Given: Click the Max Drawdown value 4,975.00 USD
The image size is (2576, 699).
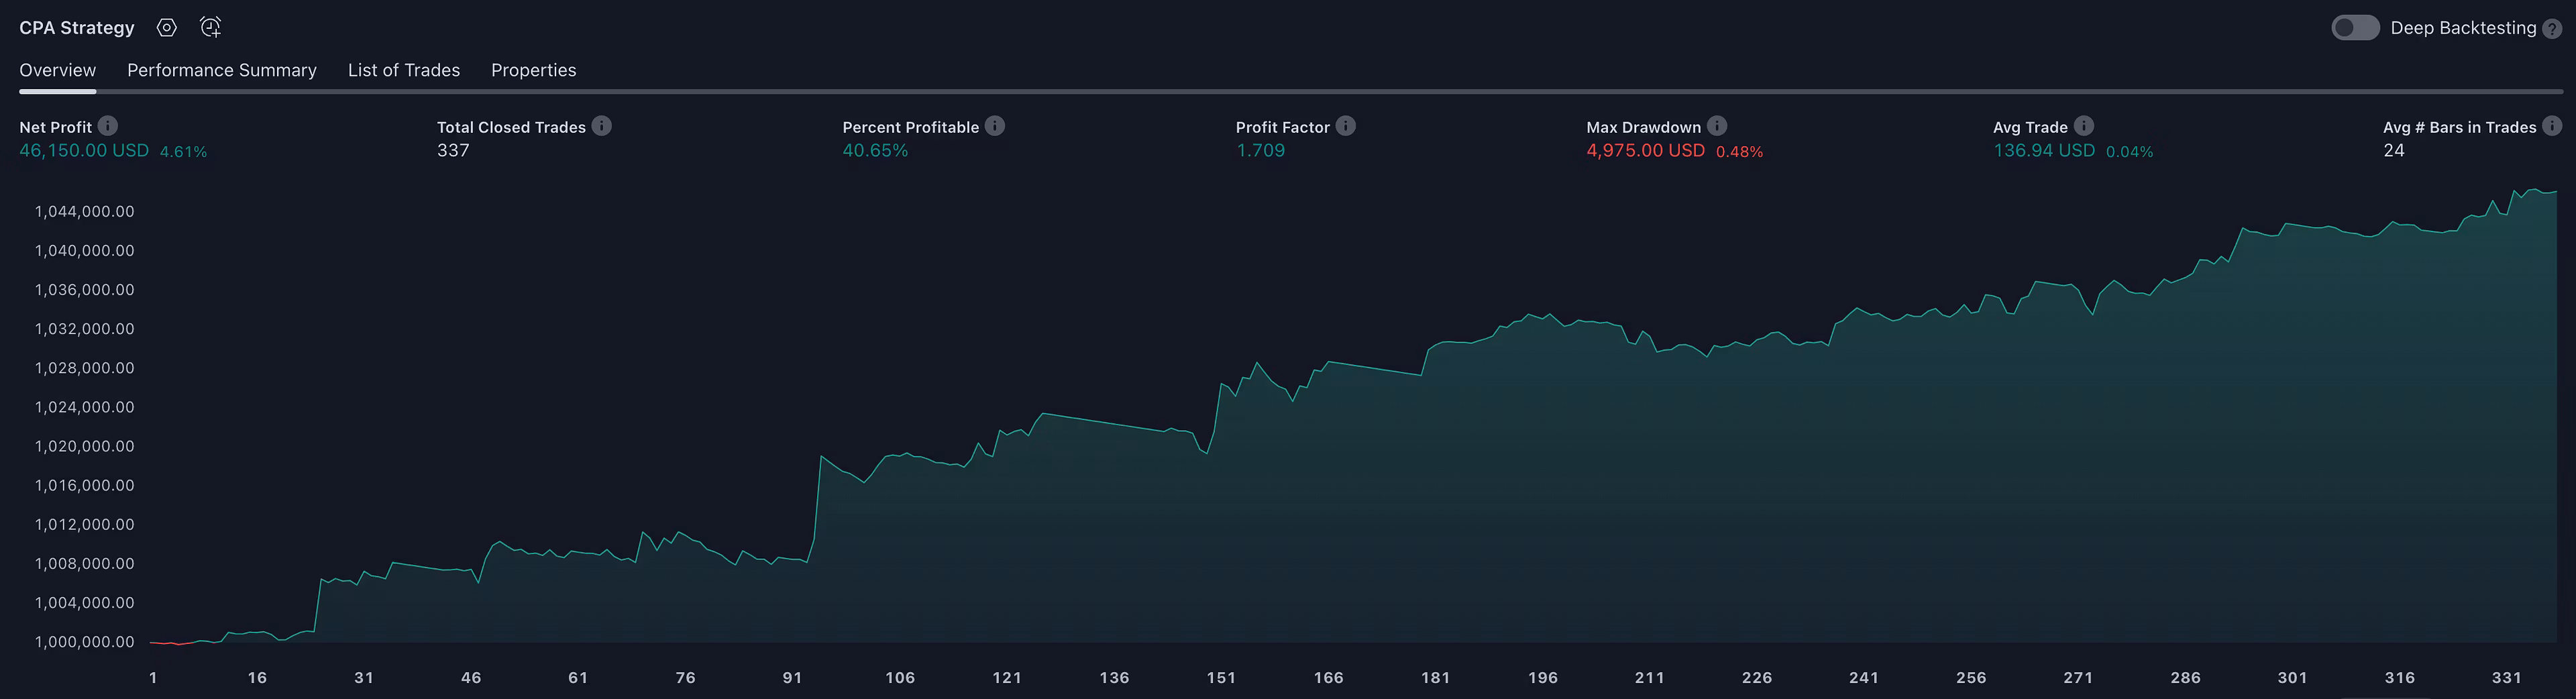Looking at the screenshot, I should click(1645, 151).
